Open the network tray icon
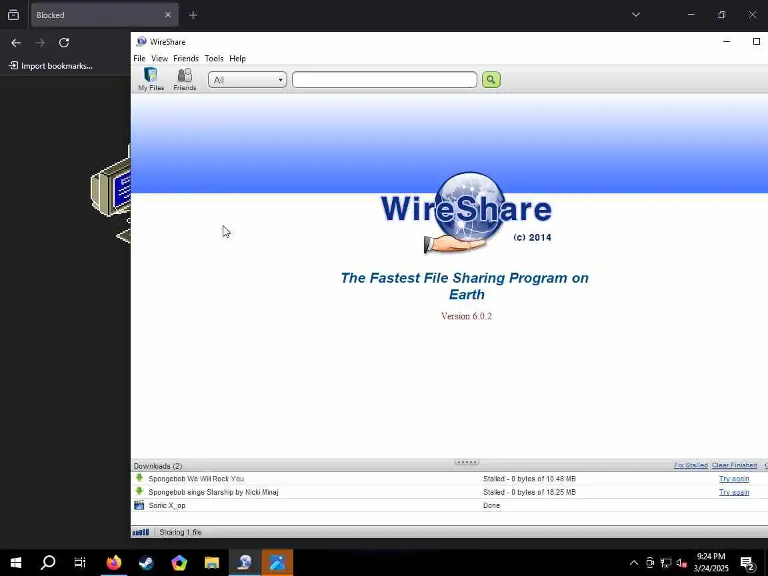The height and width of the screenshot is (576, 768). tap(665, 563)
